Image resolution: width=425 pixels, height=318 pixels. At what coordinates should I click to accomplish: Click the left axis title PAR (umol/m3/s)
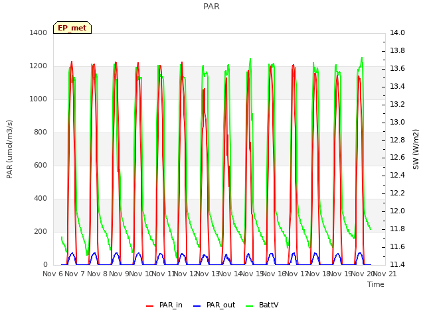(9, 149)
